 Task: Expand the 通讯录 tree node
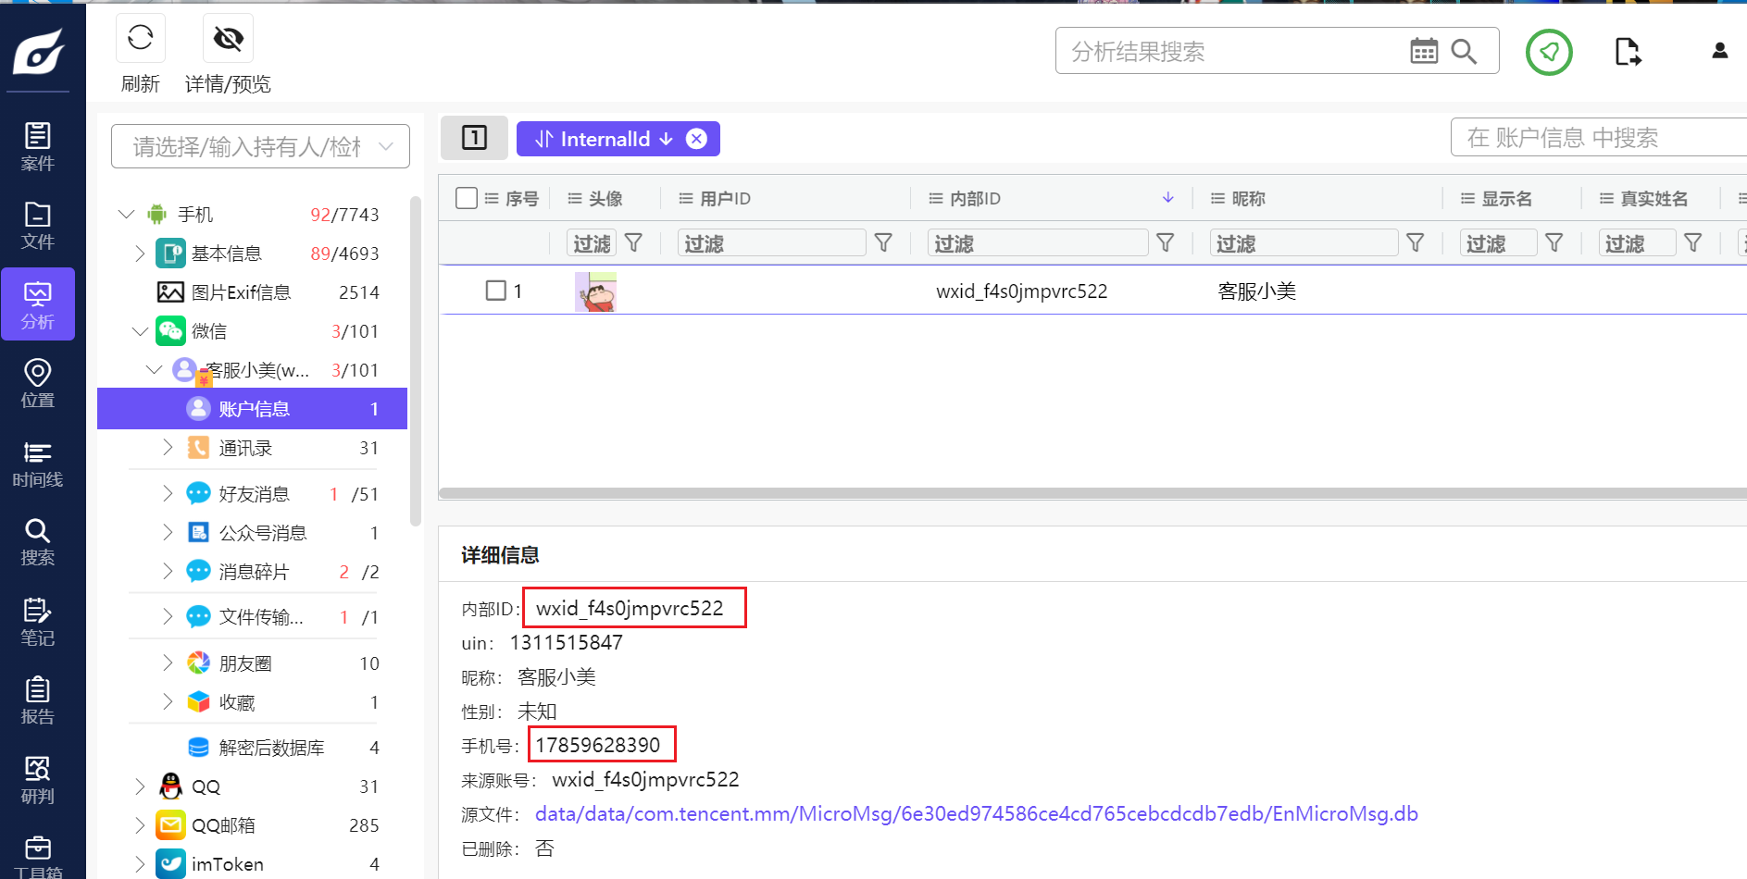point(168,448)
